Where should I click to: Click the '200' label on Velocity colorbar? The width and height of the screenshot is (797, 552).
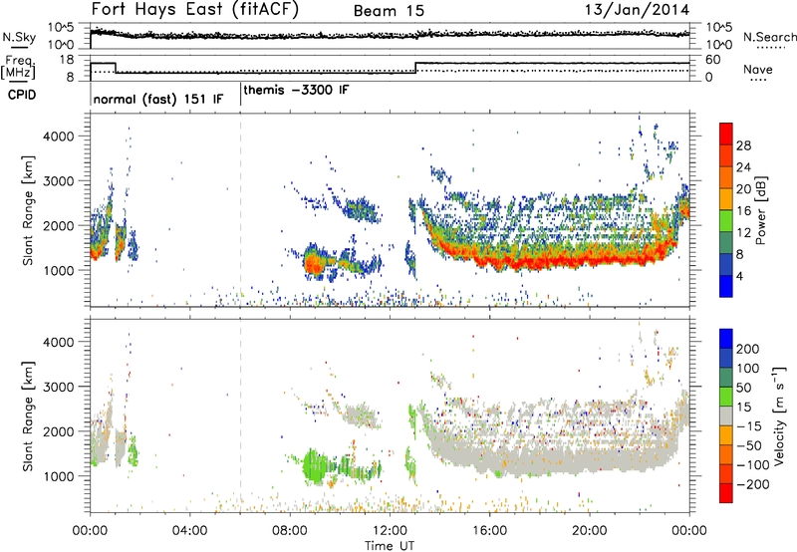748,349
